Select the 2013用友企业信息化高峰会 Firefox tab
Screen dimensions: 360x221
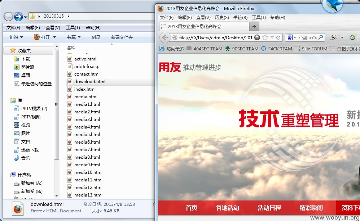click(x=204, y=27)
